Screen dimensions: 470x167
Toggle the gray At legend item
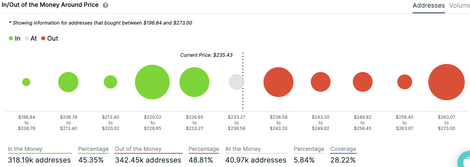pyautogui.click(x=31, y=39)
